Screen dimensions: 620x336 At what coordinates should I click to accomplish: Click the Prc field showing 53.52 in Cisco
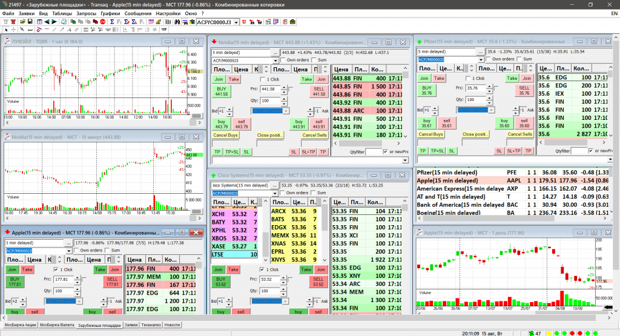[269, 279]
